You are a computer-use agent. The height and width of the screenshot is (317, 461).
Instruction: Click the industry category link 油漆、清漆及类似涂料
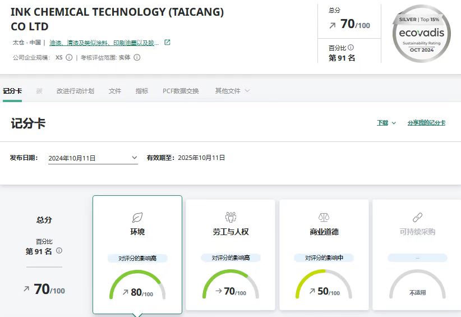[104, 43]
